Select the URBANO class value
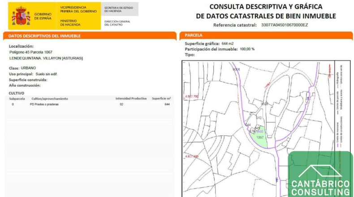Viewport: 354px width, 197px height. click(28, 68)
